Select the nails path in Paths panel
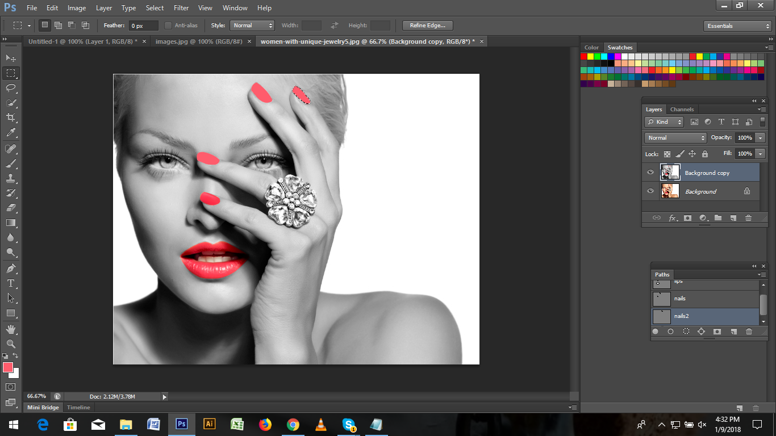 click(x=704, y=299)
